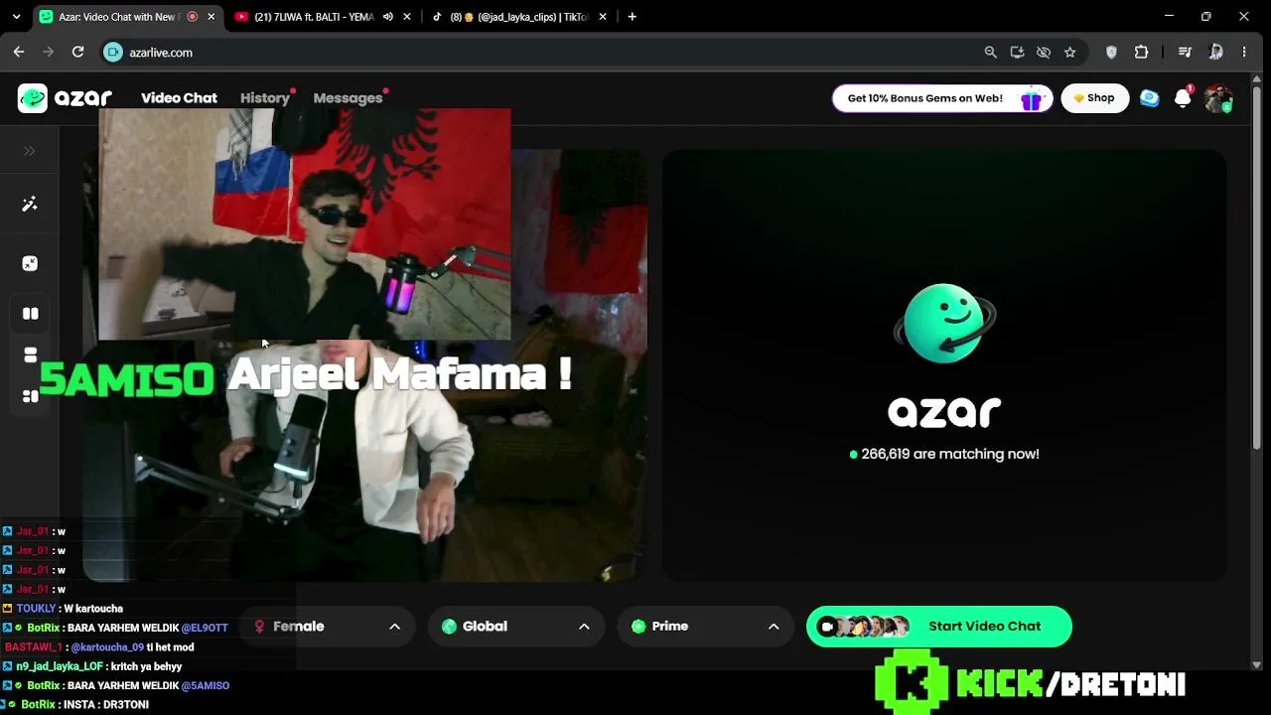This screenshot has width=1271, height=715.
Task: Select the side-by-side layout icon
Action: tap(31, 314)
